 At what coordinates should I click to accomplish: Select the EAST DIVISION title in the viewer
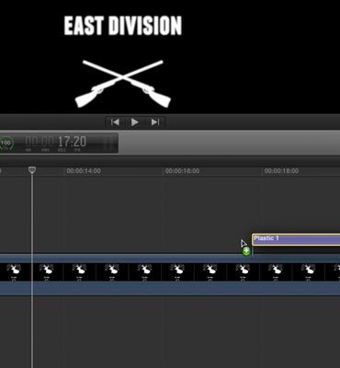(123, 26)
